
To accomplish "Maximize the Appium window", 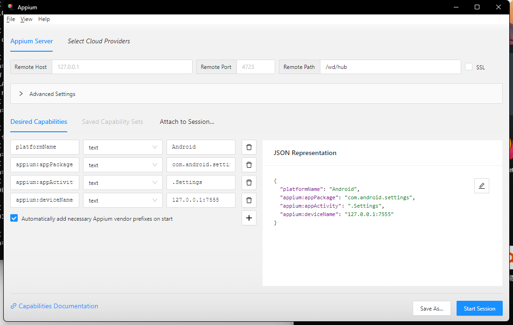I will 477,7.
